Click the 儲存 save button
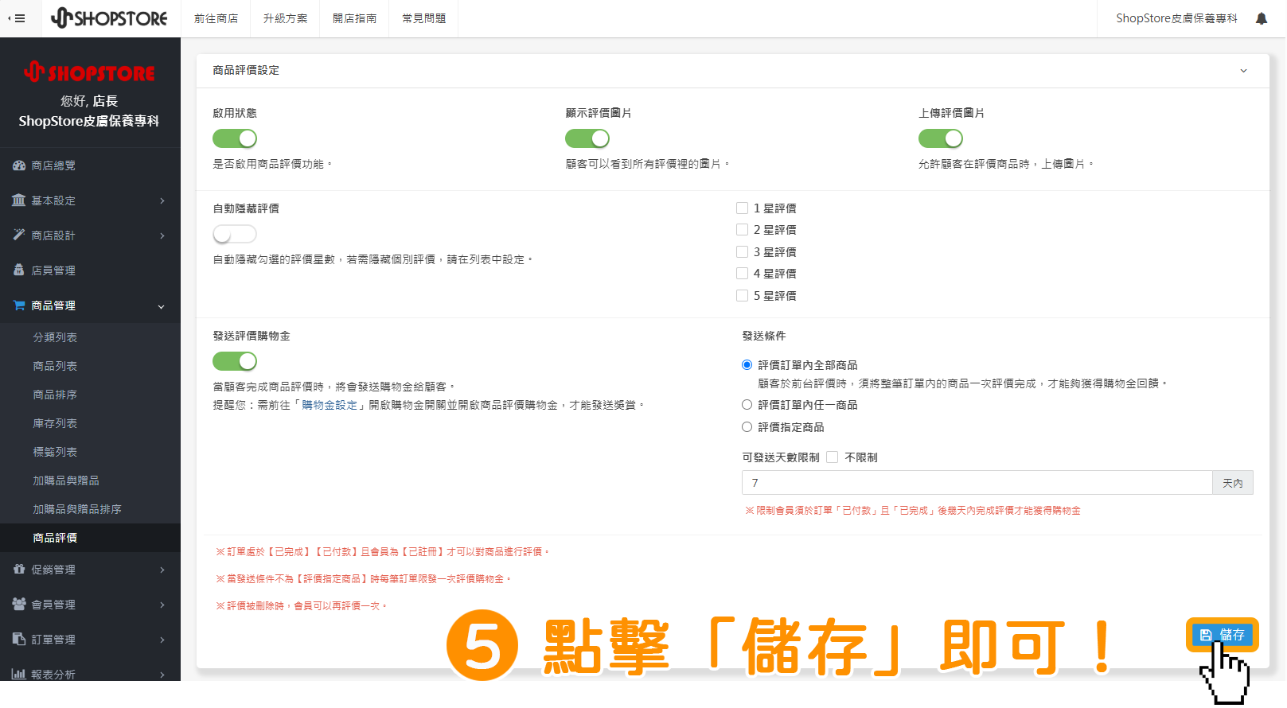The height and width of the screenshot is (708, 1287). pyautogui.click(x=1222, y=635)
